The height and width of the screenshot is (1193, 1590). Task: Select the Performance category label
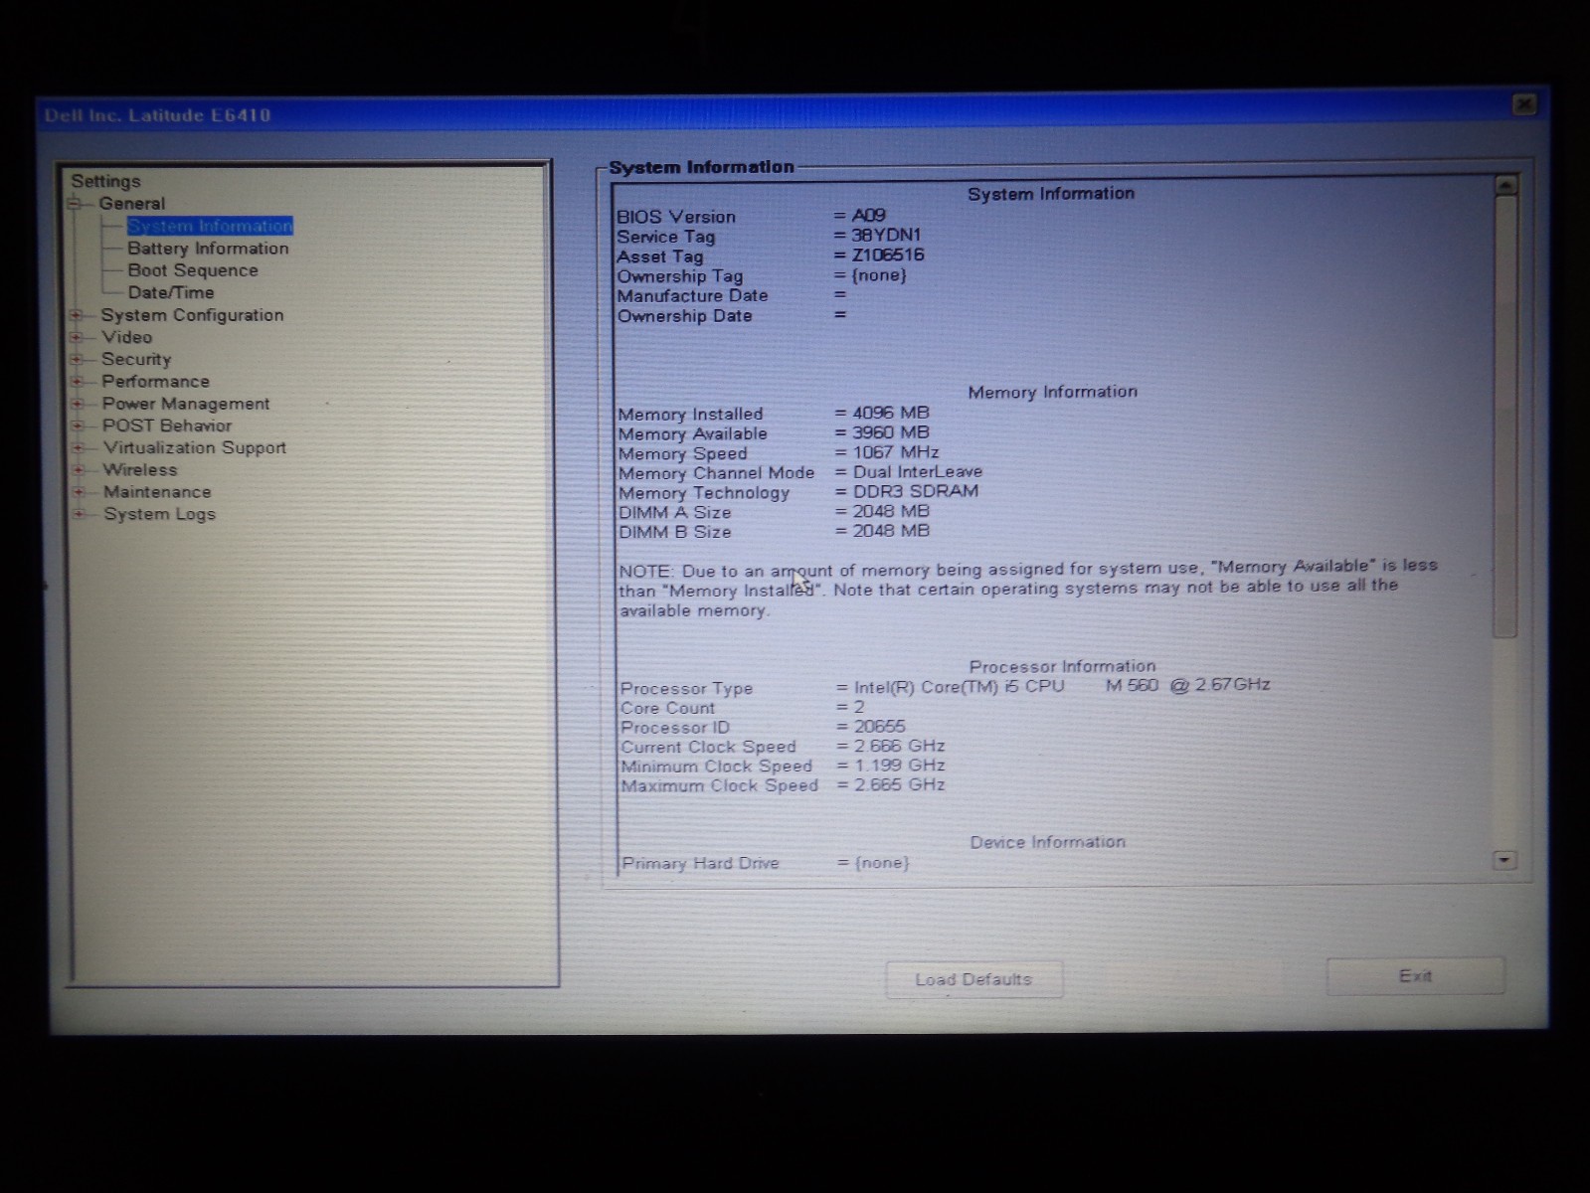[x=155, y=381]
